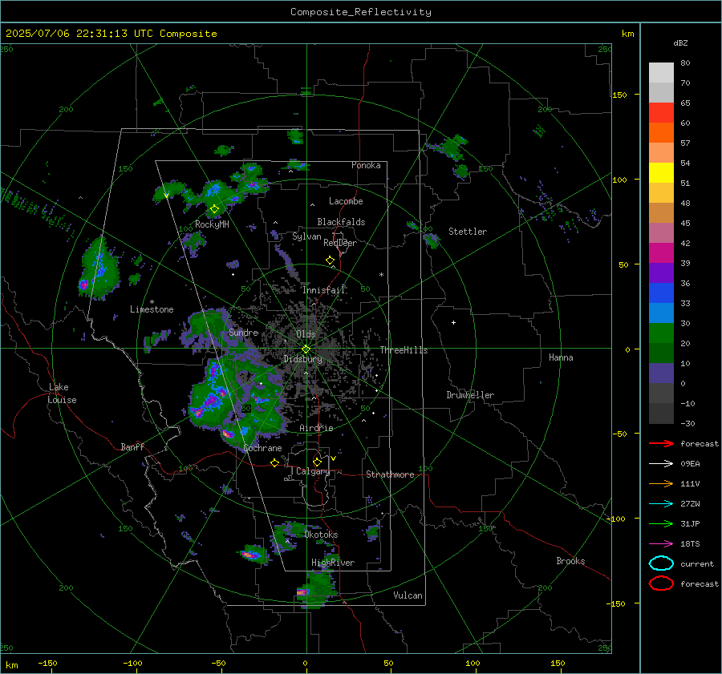
Task: Select the lightest gray swatch at legend top
Action: (x=661, y=73)
